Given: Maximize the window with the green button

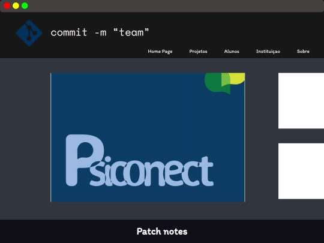Looking at the screenshot, I should pos(25,6).
